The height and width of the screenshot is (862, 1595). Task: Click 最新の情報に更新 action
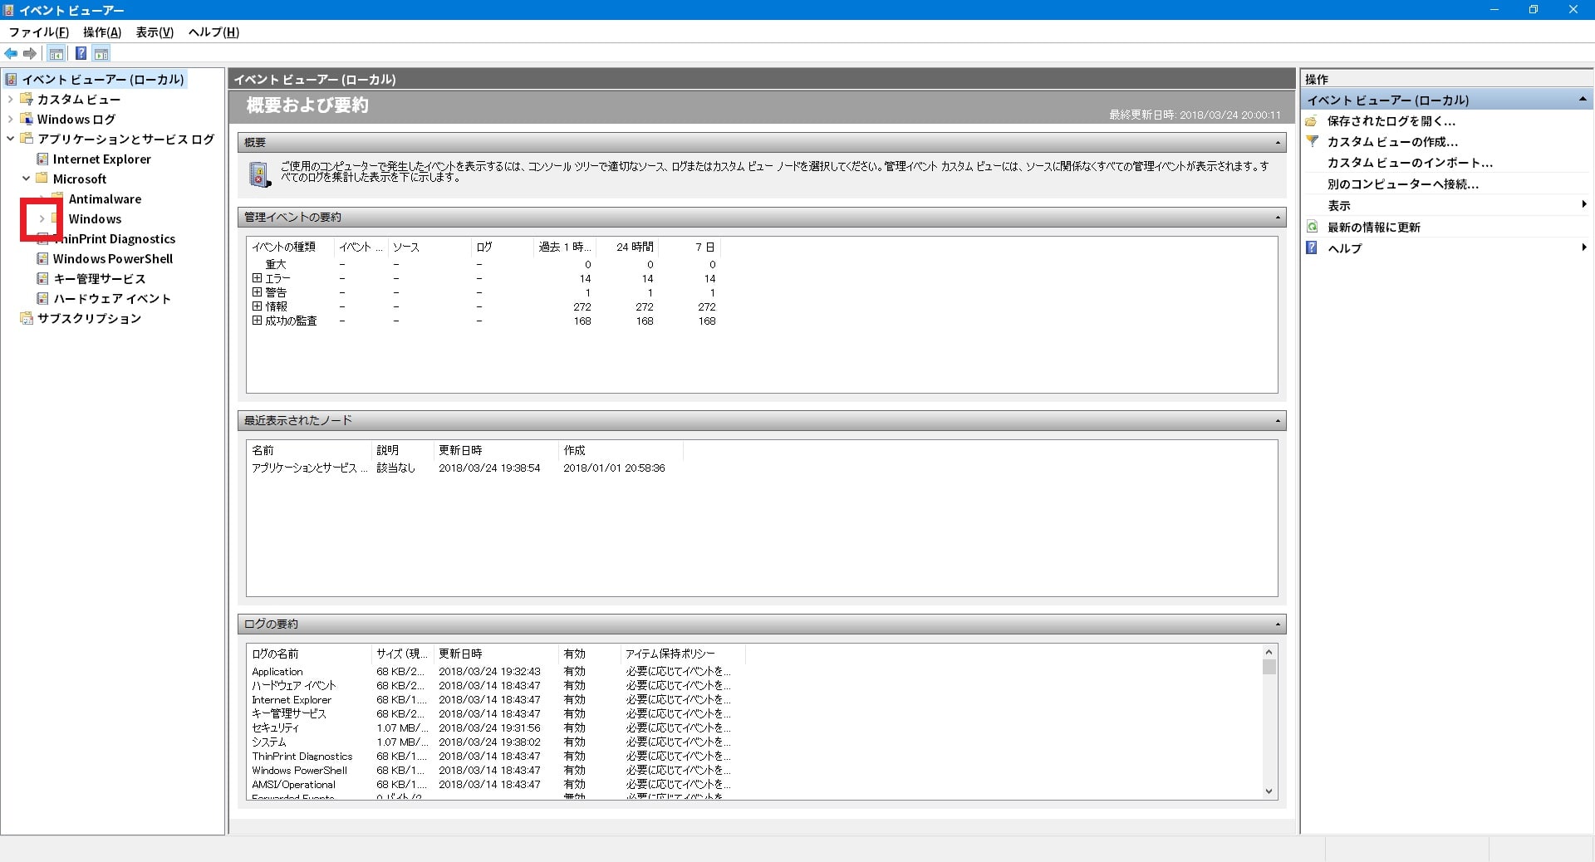[x=1374, y=227]
